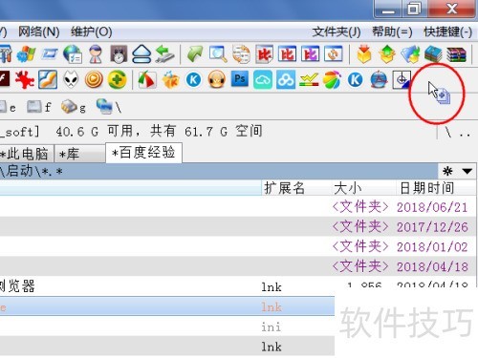Open the WinRAR book stack icon
This screenshot has height=358, width=478.
pyautogui.click(x=456, y=53)
